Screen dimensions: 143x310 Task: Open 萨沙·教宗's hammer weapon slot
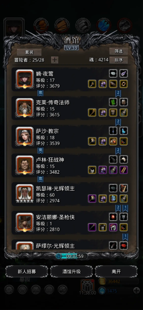point(92,141)
